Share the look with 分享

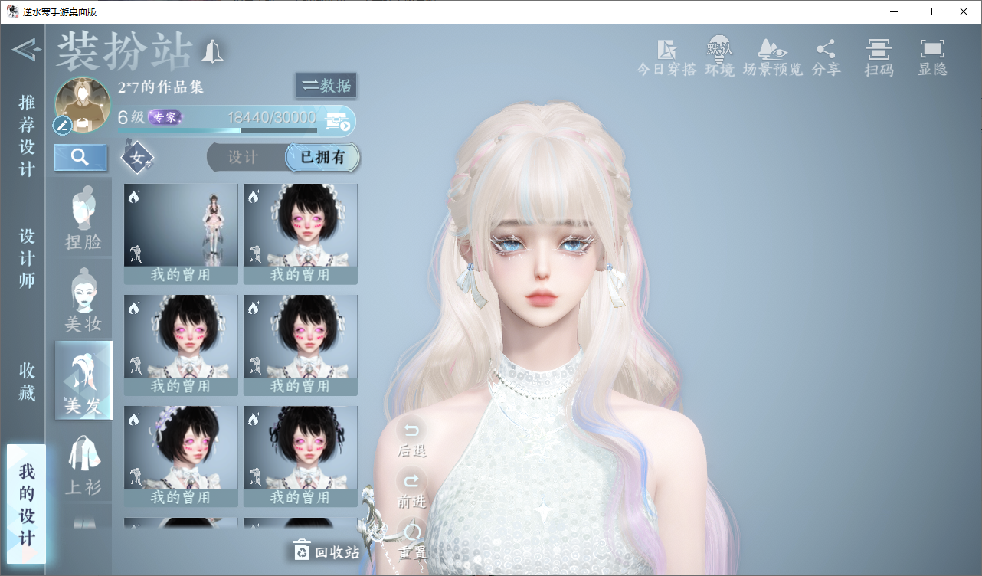826,57
